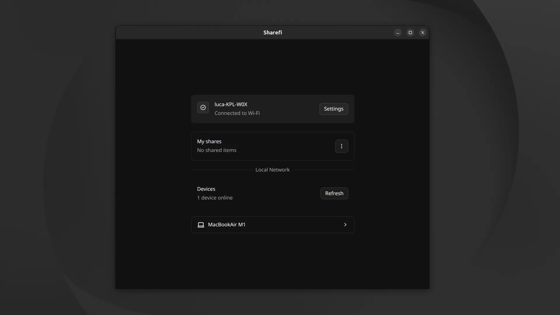Click the 1 device online text
Image resolution: width=560 pixels, height=315 pixels.
[x=215, y=198]
